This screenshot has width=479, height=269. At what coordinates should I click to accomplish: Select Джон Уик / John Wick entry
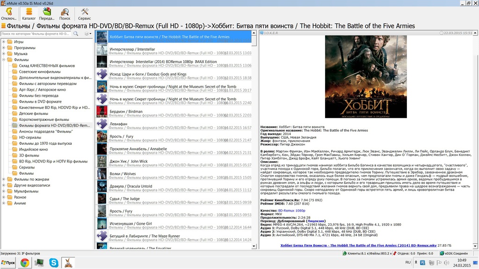(x=174, y=161)
